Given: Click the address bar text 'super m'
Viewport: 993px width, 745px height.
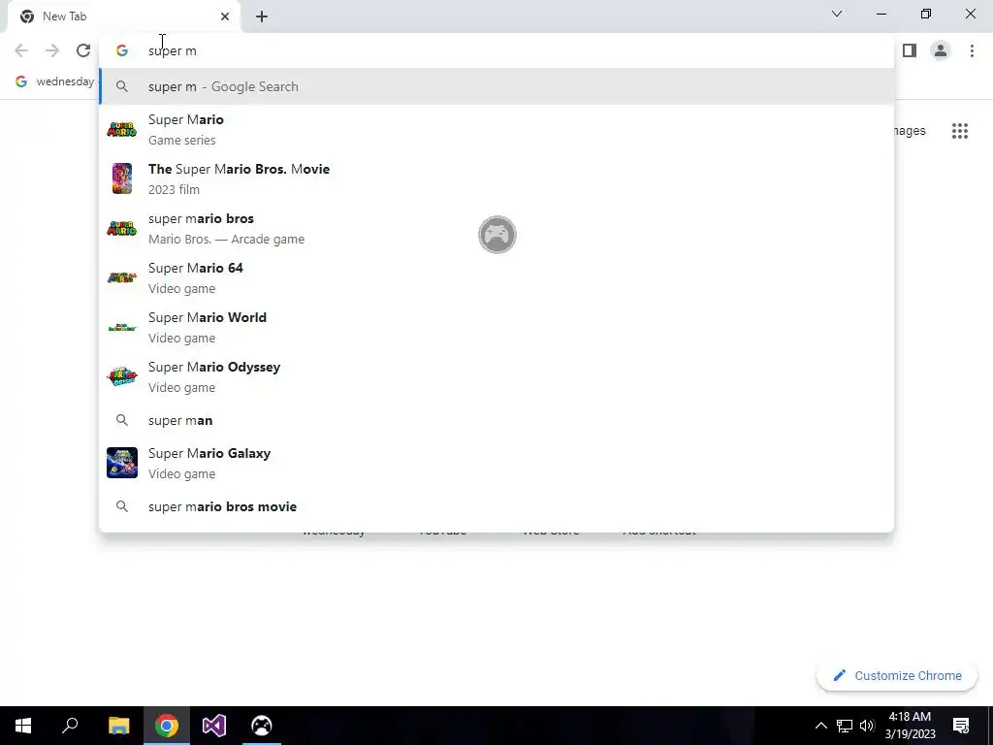Looking at the screenshot, I should (x=173, y=50).
